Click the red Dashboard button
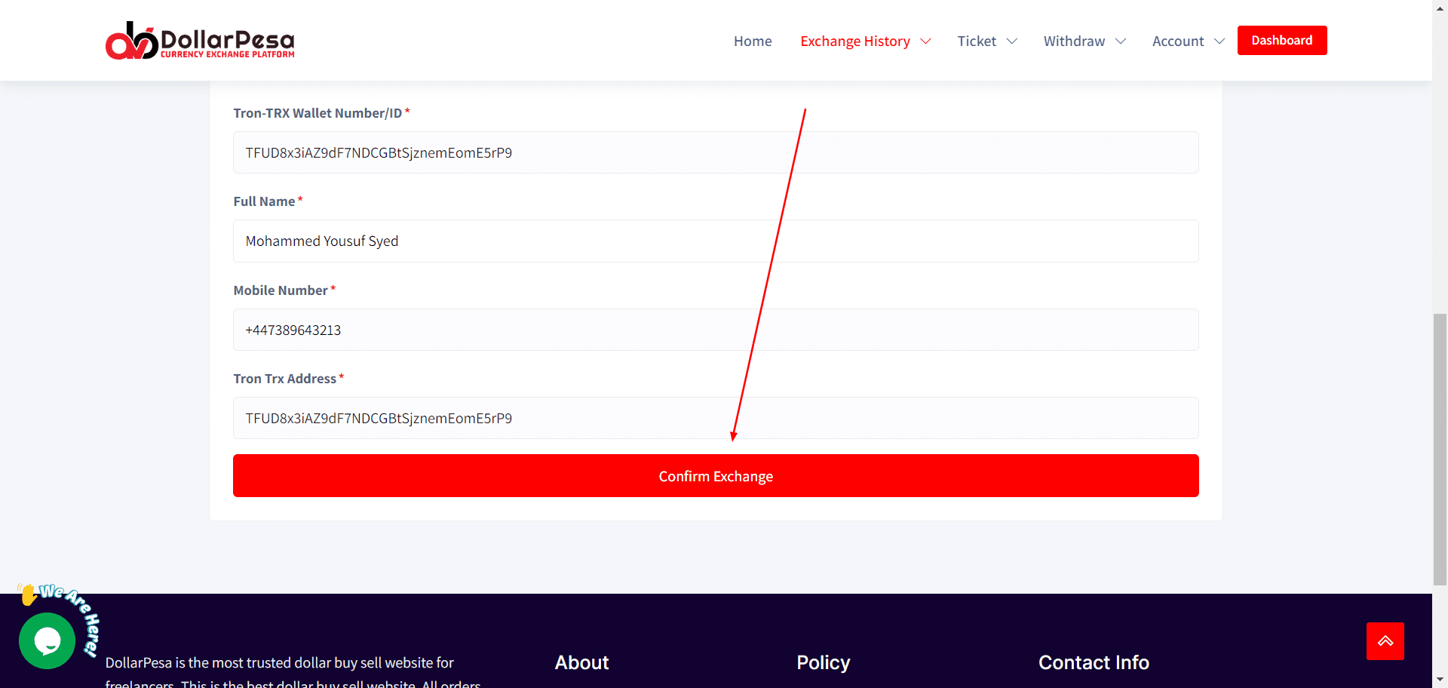Screen dimensions: 1448x688 [1282, 40]
